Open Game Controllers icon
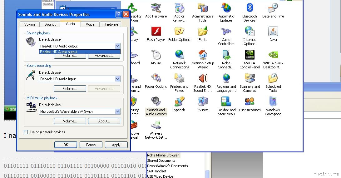 (226, 36)
